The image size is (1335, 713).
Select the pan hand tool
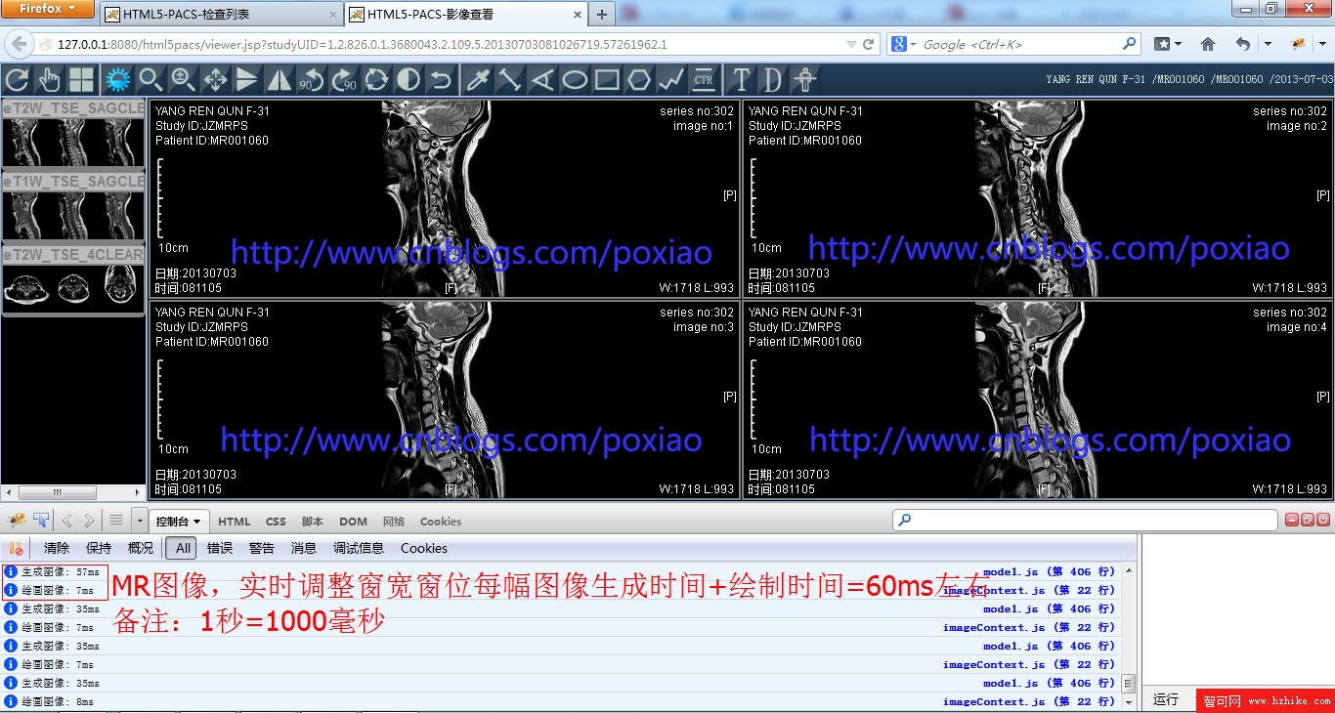[x=49, y=80]
